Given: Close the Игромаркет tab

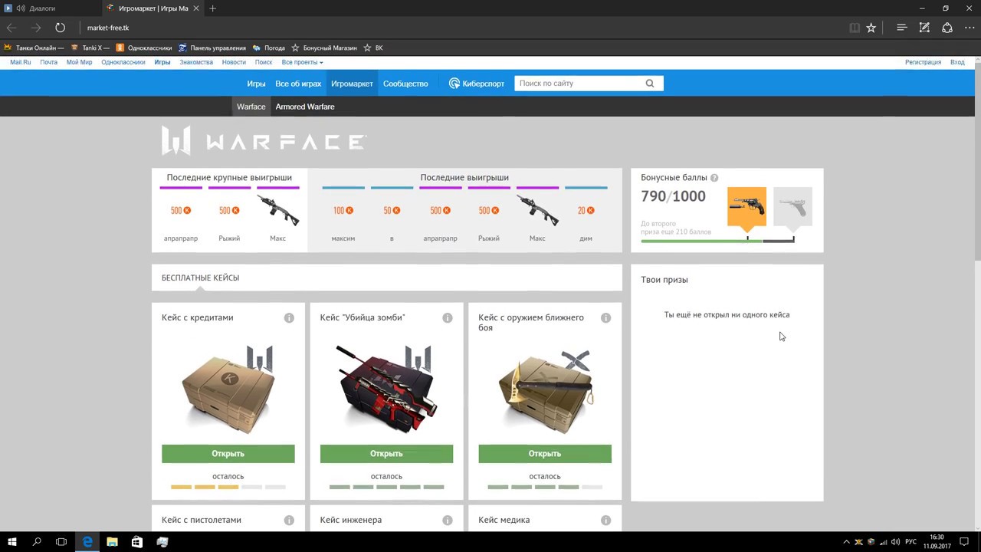Looking at the screenshot, I should [195, 8].
